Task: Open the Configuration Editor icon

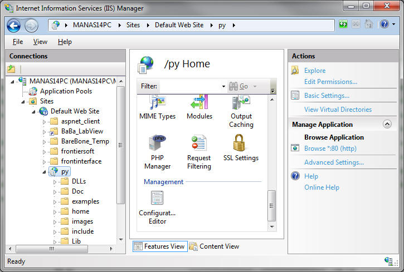Action: pyautogui.click(x=157, y=197)
